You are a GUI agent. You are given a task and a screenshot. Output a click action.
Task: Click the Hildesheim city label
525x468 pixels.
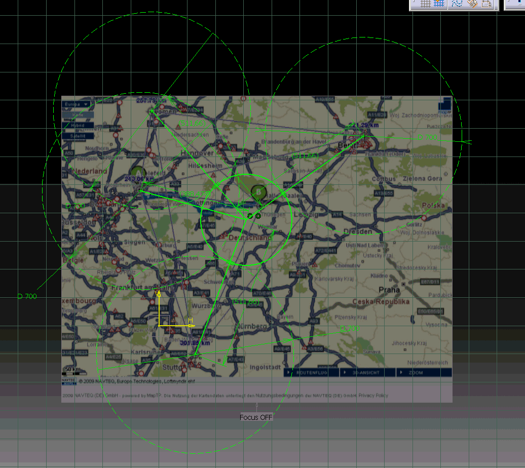point(205,166)
